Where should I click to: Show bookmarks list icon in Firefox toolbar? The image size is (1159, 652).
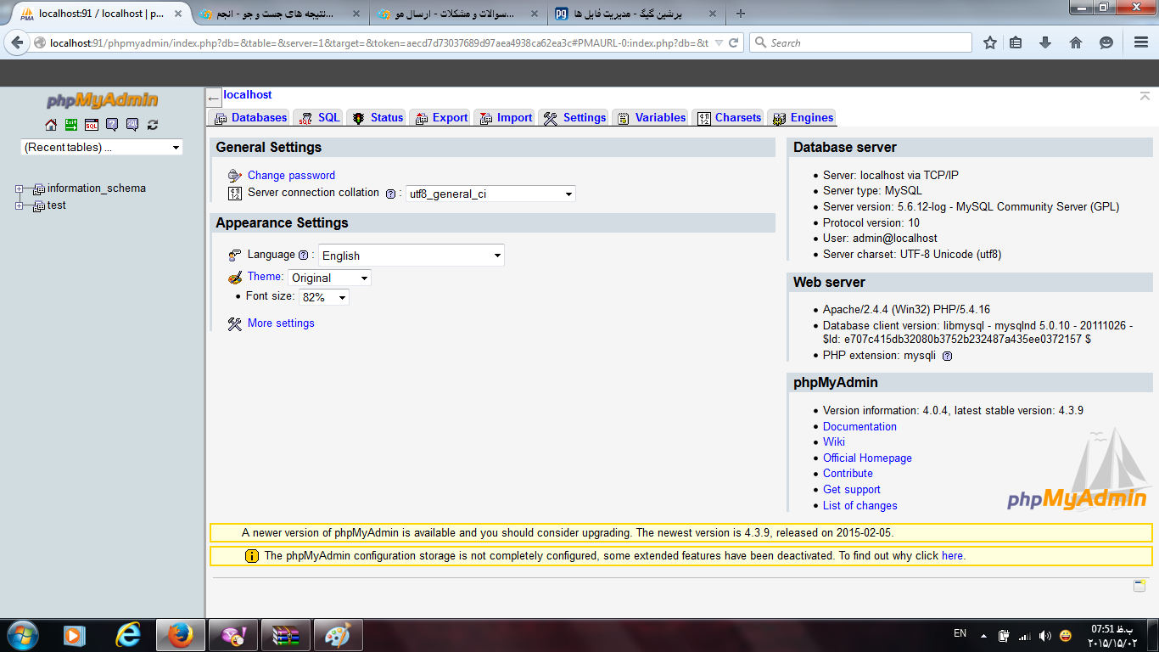[x=1016, y=42]
